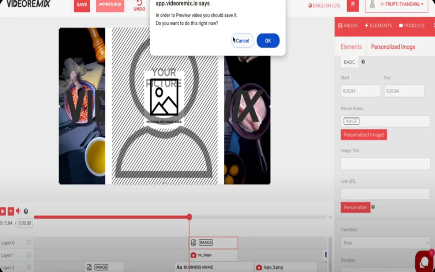Select the IMAGE clip on Layer 2
Viewport: 435px width, 272px height.
[105, 267]
